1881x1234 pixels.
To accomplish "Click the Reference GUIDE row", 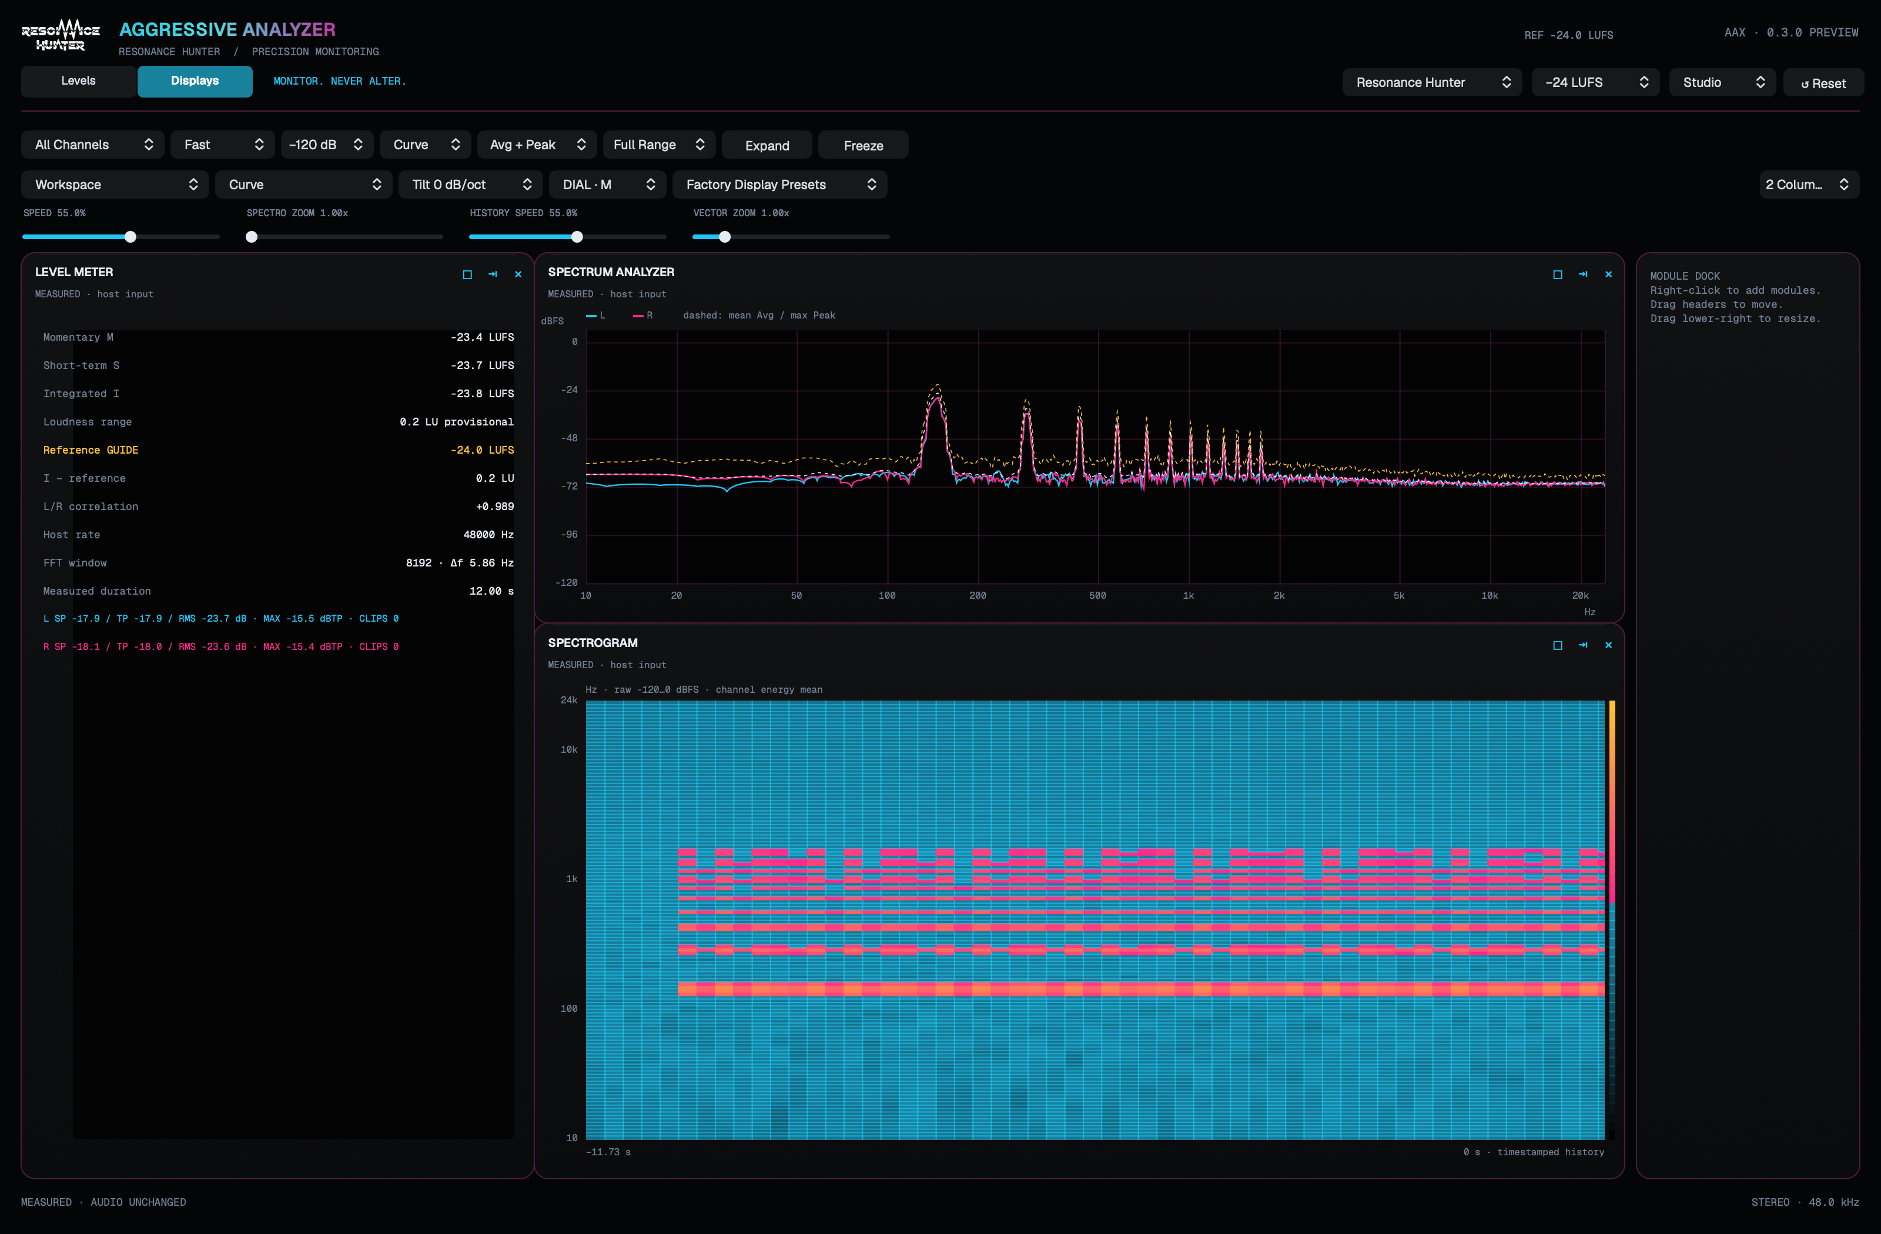I will pyautogui.click(x=278, y=450).
